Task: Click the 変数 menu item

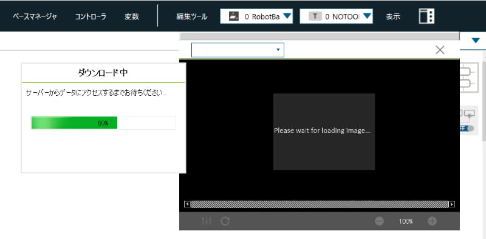Action: tap(132, 16)
